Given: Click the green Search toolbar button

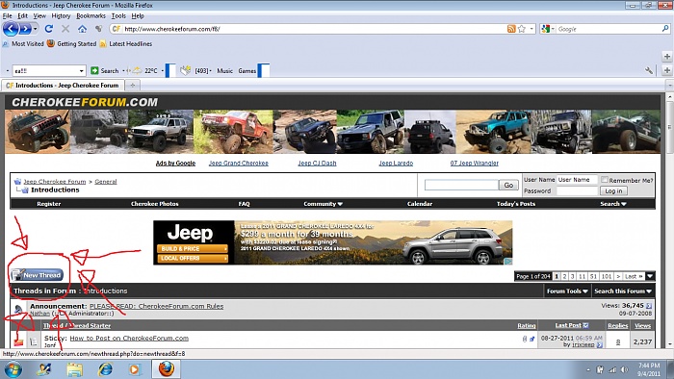Looking at the screenshot, I should 105,71.
